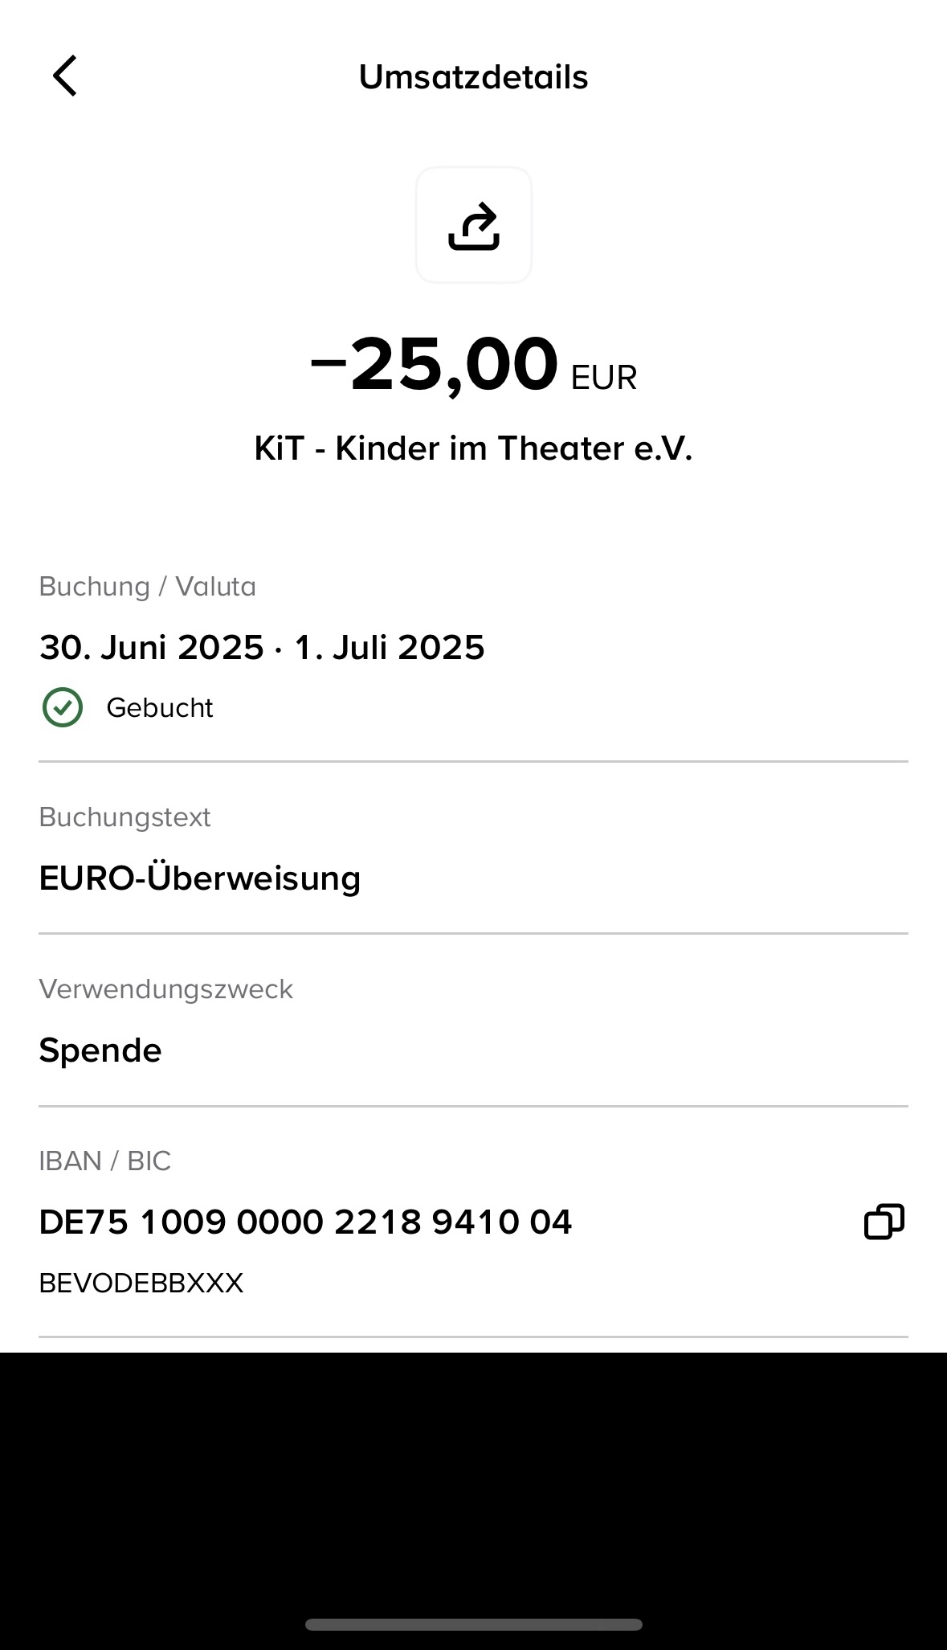Select the EURO-Überweisung booking text
This screenshot has height=1650, width=947.
pos(199,878)
